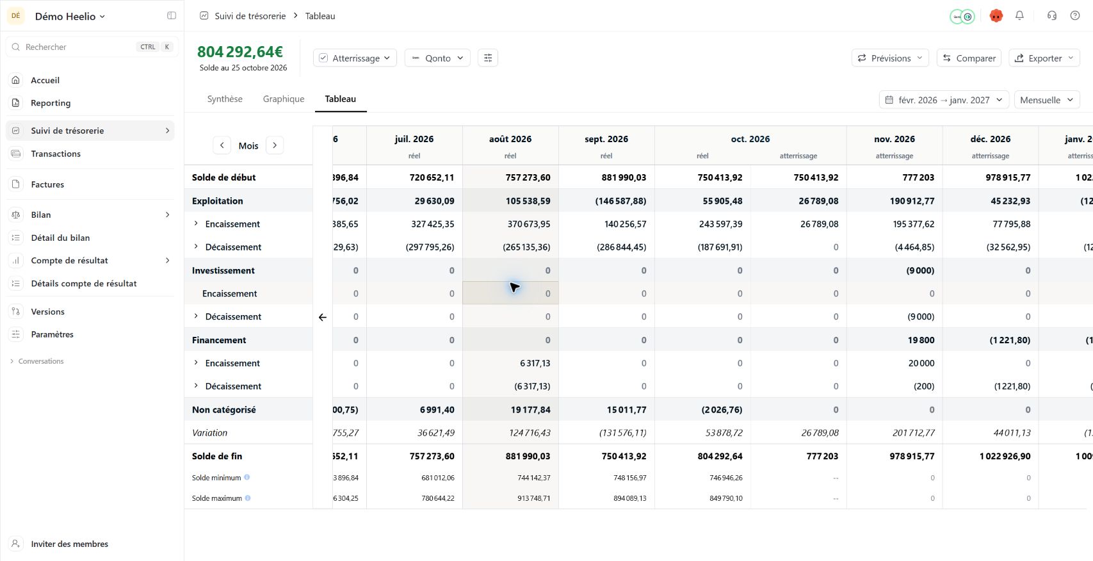1093x561 pixels.
Task: Open the Mensuelle period dropdown
Action: click(x=1047, y=100)
